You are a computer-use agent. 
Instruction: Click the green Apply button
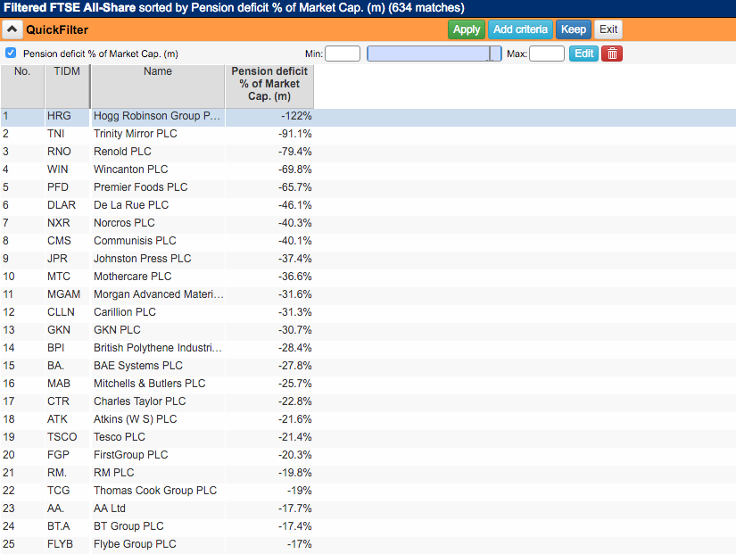[466, 29]
